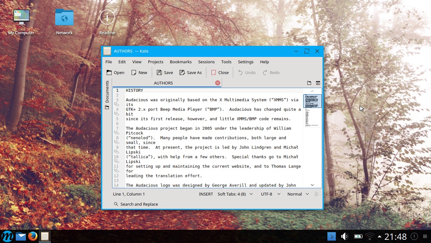Click the Redo toolbar button
431x243 pixels.
(x=271, y=72)
